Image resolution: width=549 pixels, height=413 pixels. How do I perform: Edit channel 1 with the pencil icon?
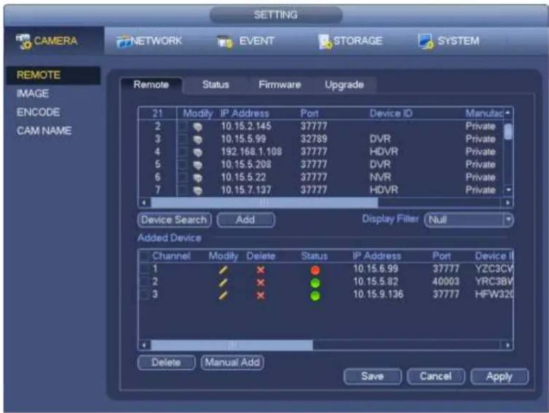point(223,270)
